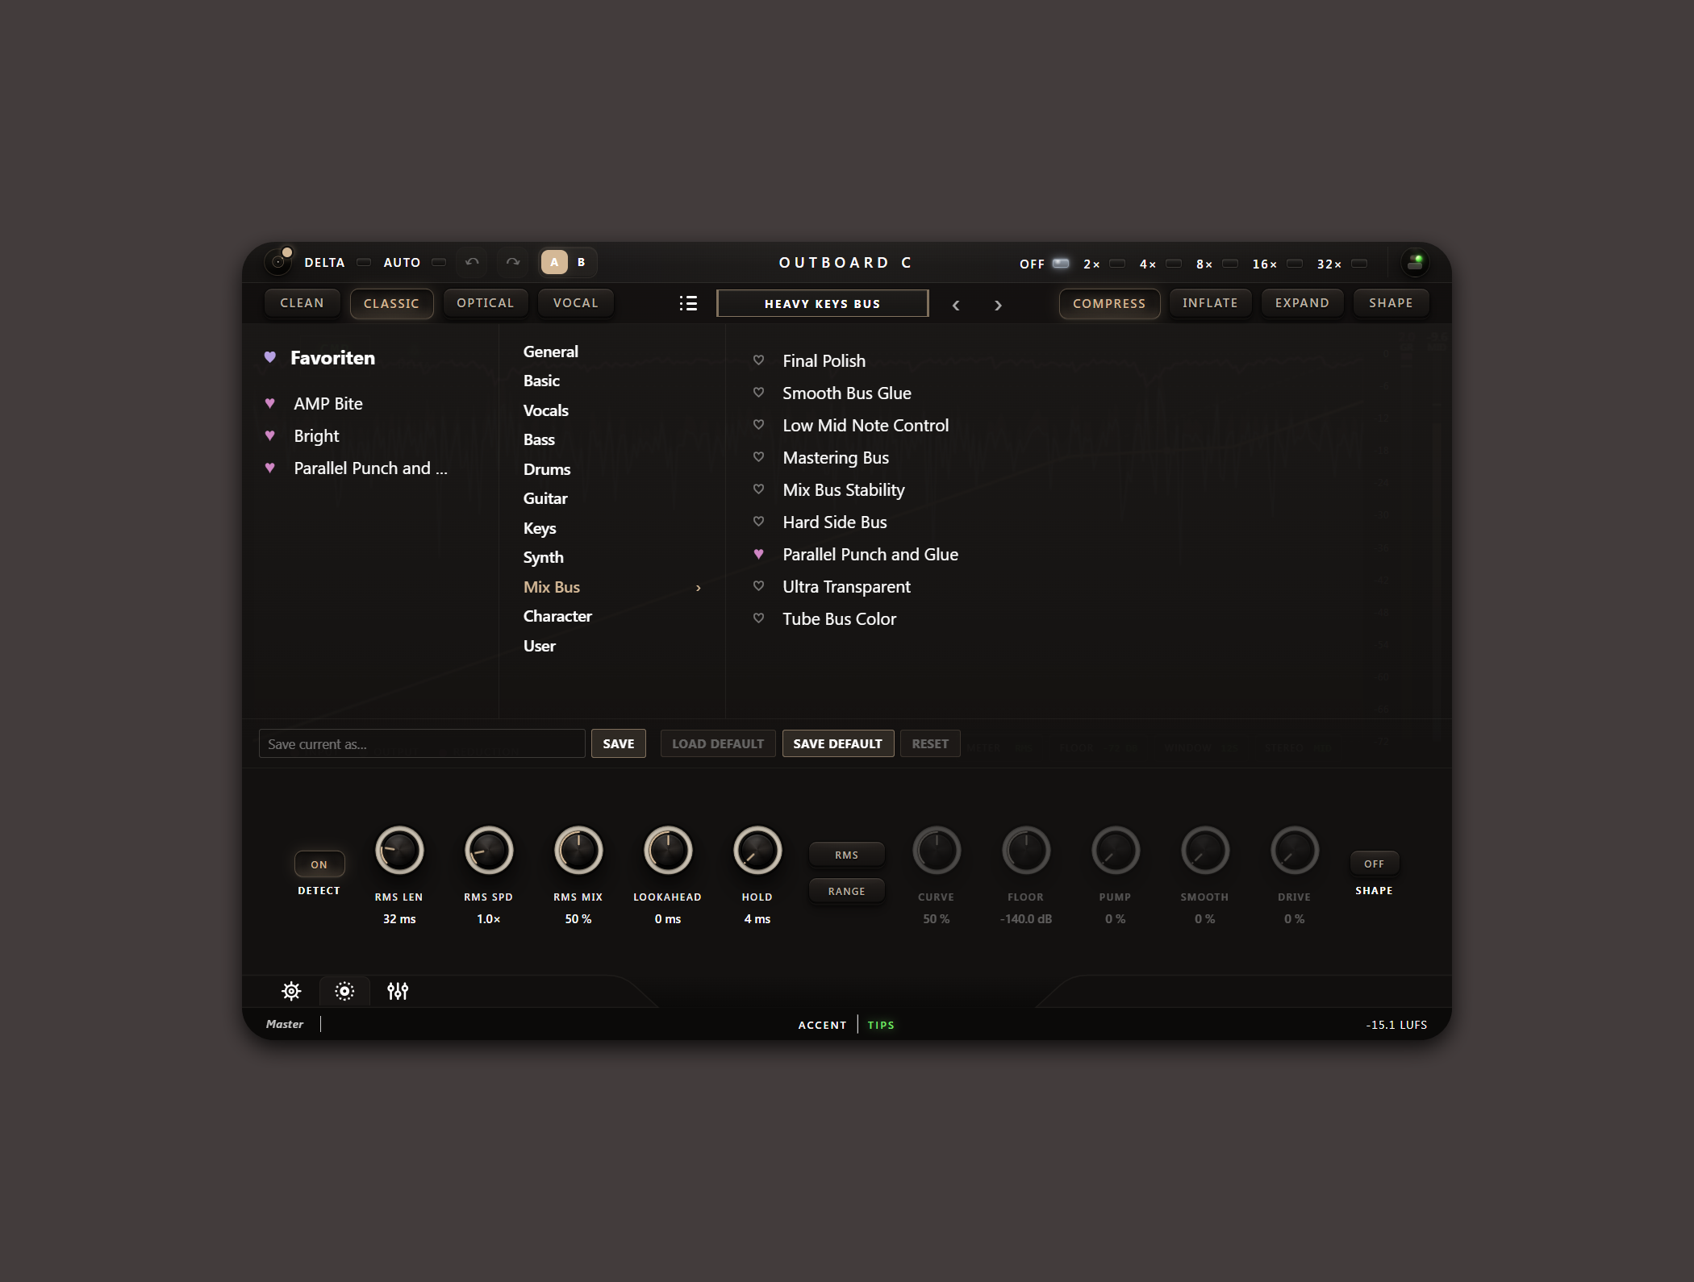Select state B in A/B compare
1694x1282 pixels.
point(582,262)
